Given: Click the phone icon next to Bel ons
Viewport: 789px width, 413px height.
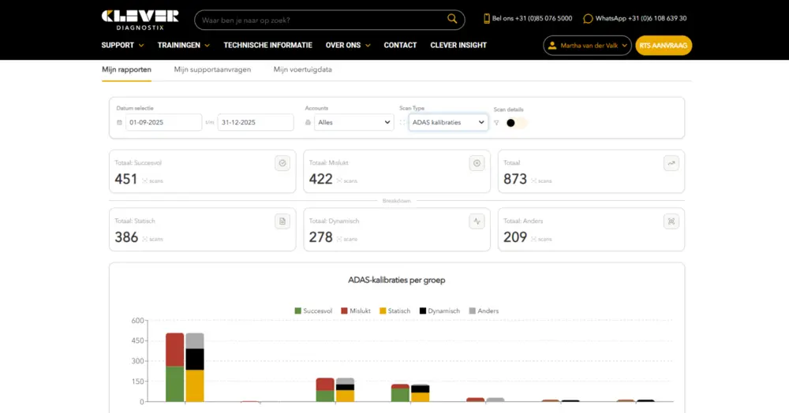Looking at the screenshot, I should [x=486, y=19].
